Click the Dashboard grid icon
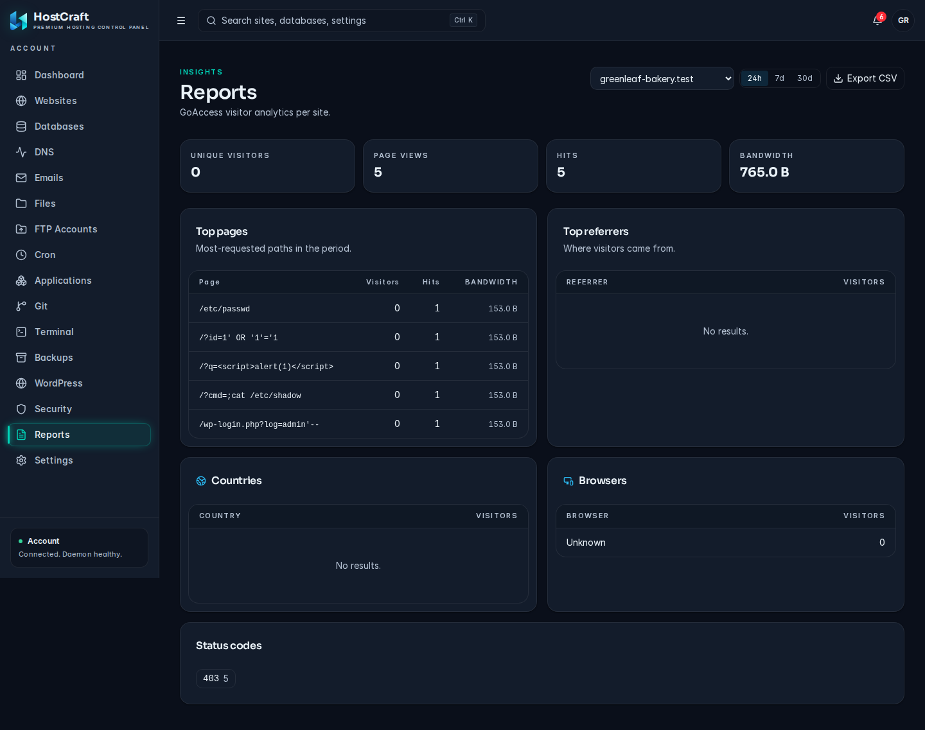 pos(21,75)
